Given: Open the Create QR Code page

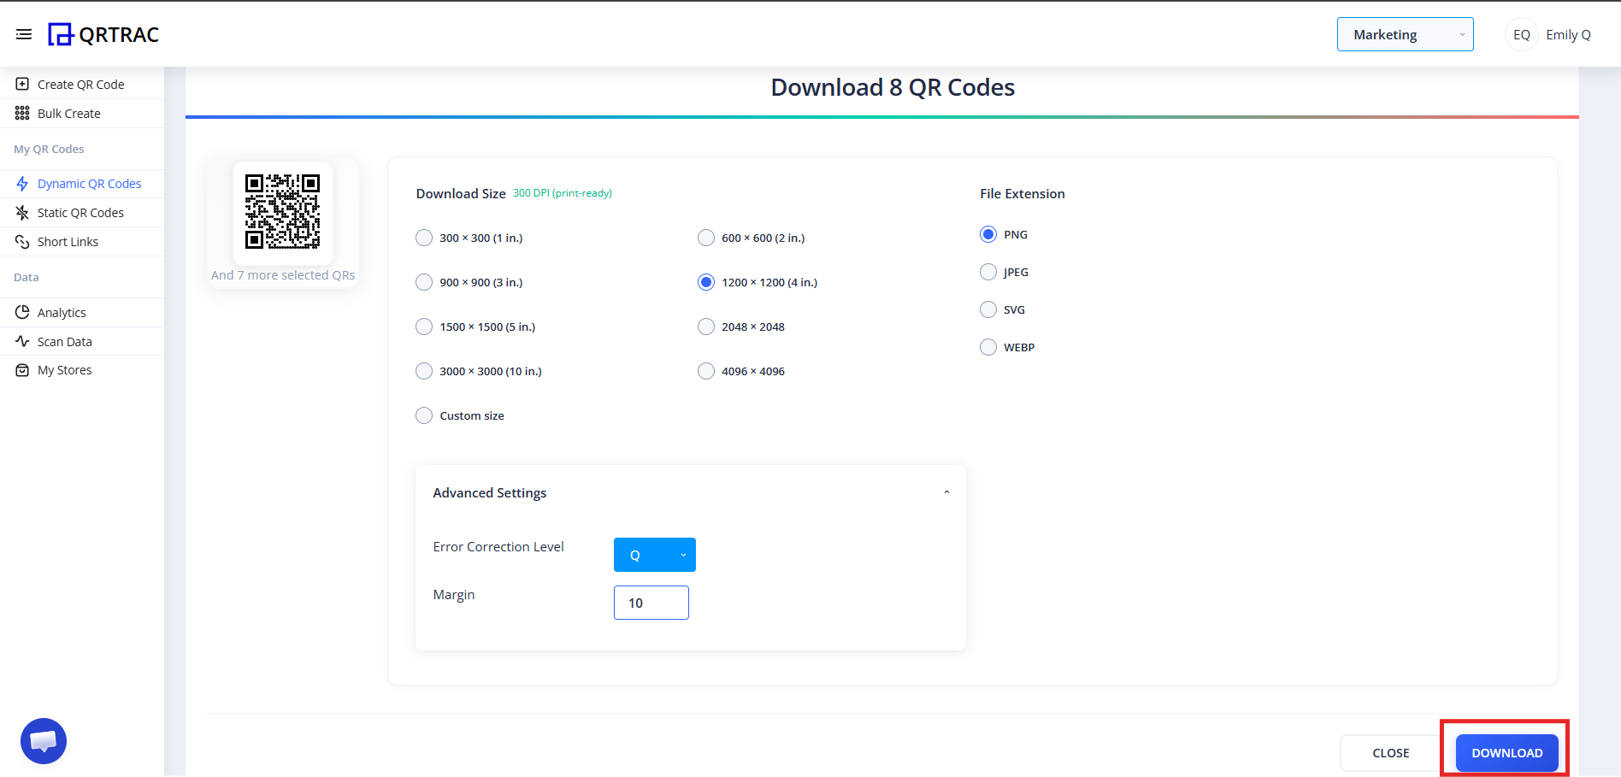Looking at the screenshot, I should coord(80,84).
